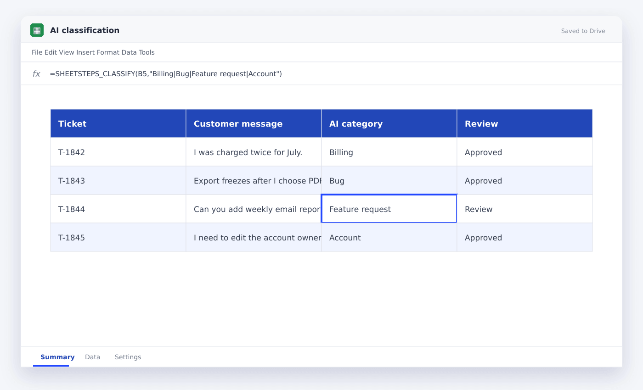643x390 pixels.
Task: Select the Customer message column header
Action: coord(254,123)
